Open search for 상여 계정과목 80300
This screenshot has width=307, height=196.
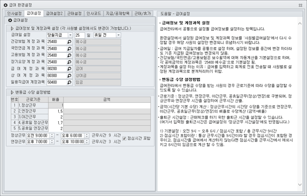coord(69,76)
